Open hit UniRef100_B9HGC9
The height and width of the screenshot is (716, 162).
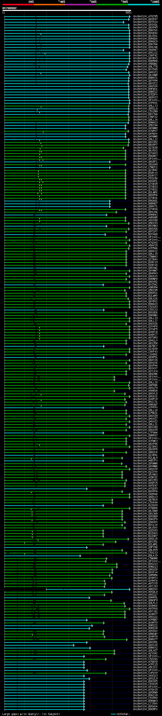[x=145, y=42]
